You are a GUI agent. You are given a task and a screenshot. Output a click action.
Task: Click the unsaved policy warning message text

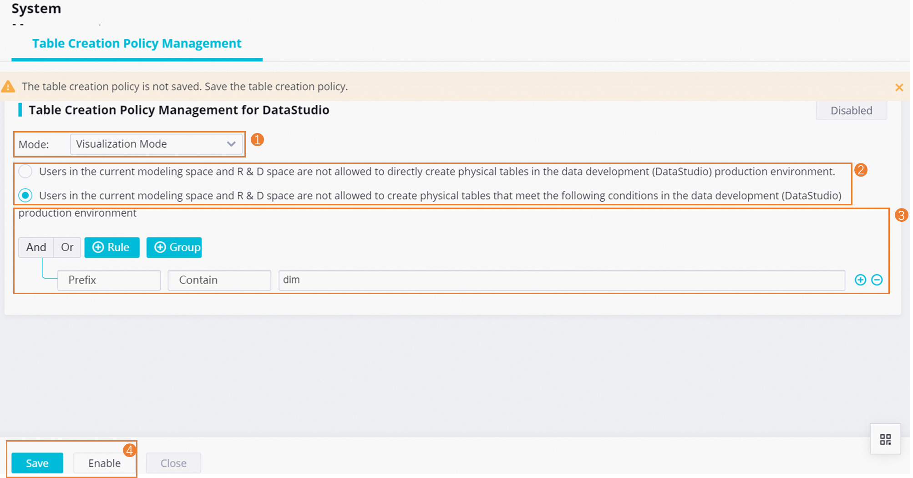pos(185,86)
